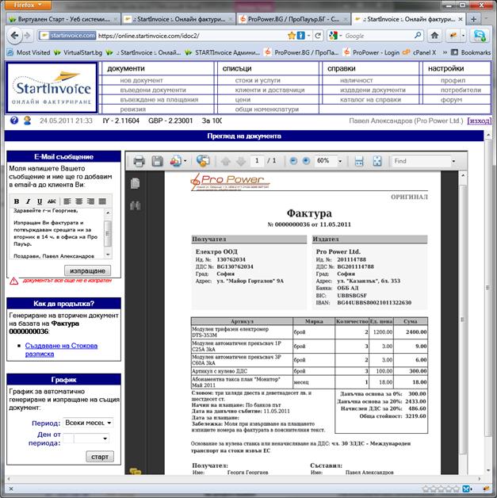The height and width of the screenshot is (498, 497).
Task: Expand the PDF share icon dropdown arrow
Action: (x=185, y=161)
